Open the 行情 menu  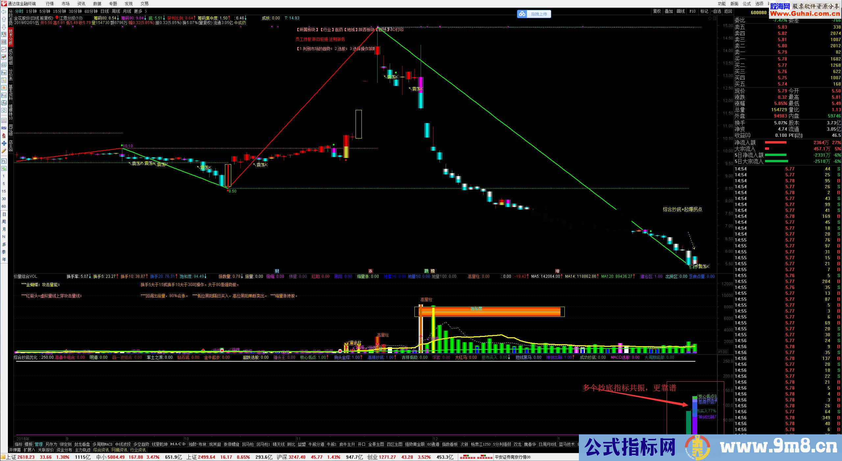click(x=50, y=4)
